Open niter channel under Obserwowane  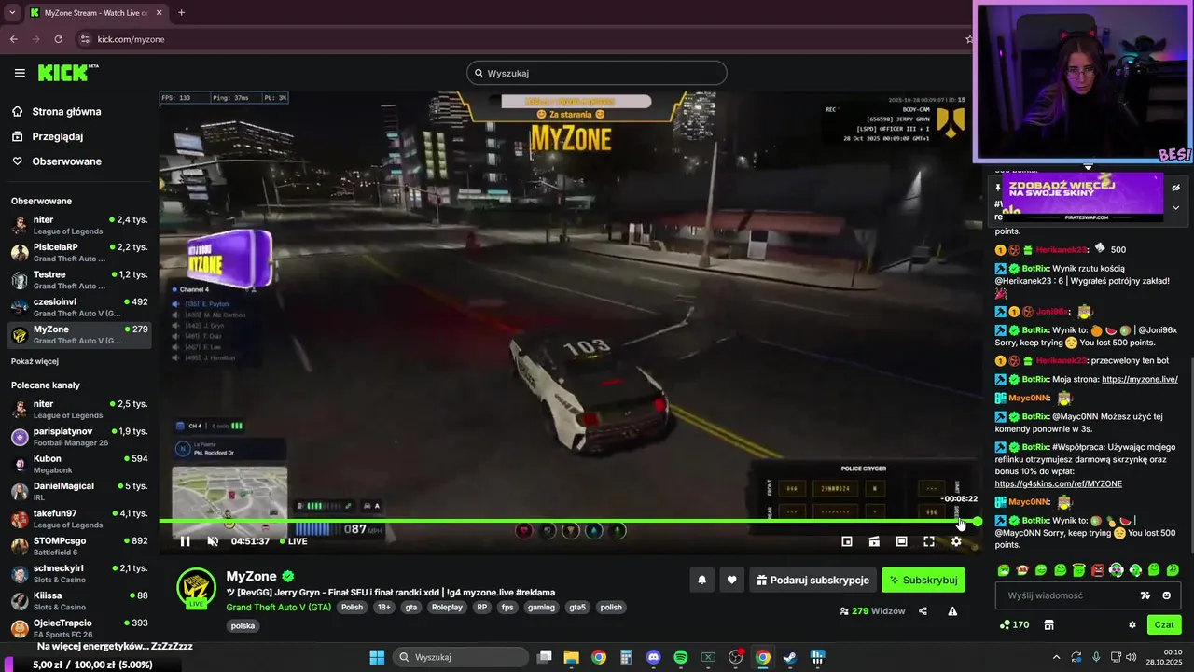pos(79,225)
